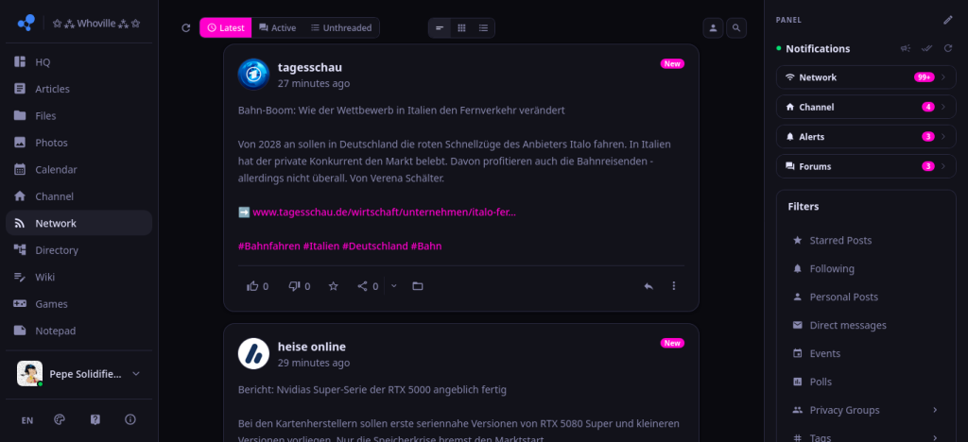Share the tagesschau post

click(368, 286)
